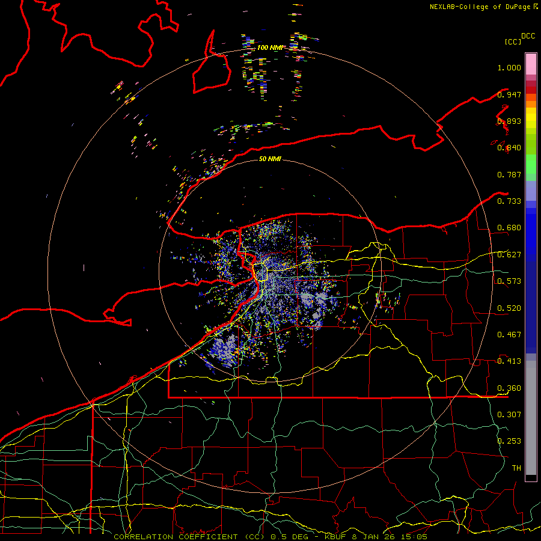The width and height of the screenshot is (541, 541).
Task: Click the 0.680 legend value
Action: point(509,228)
